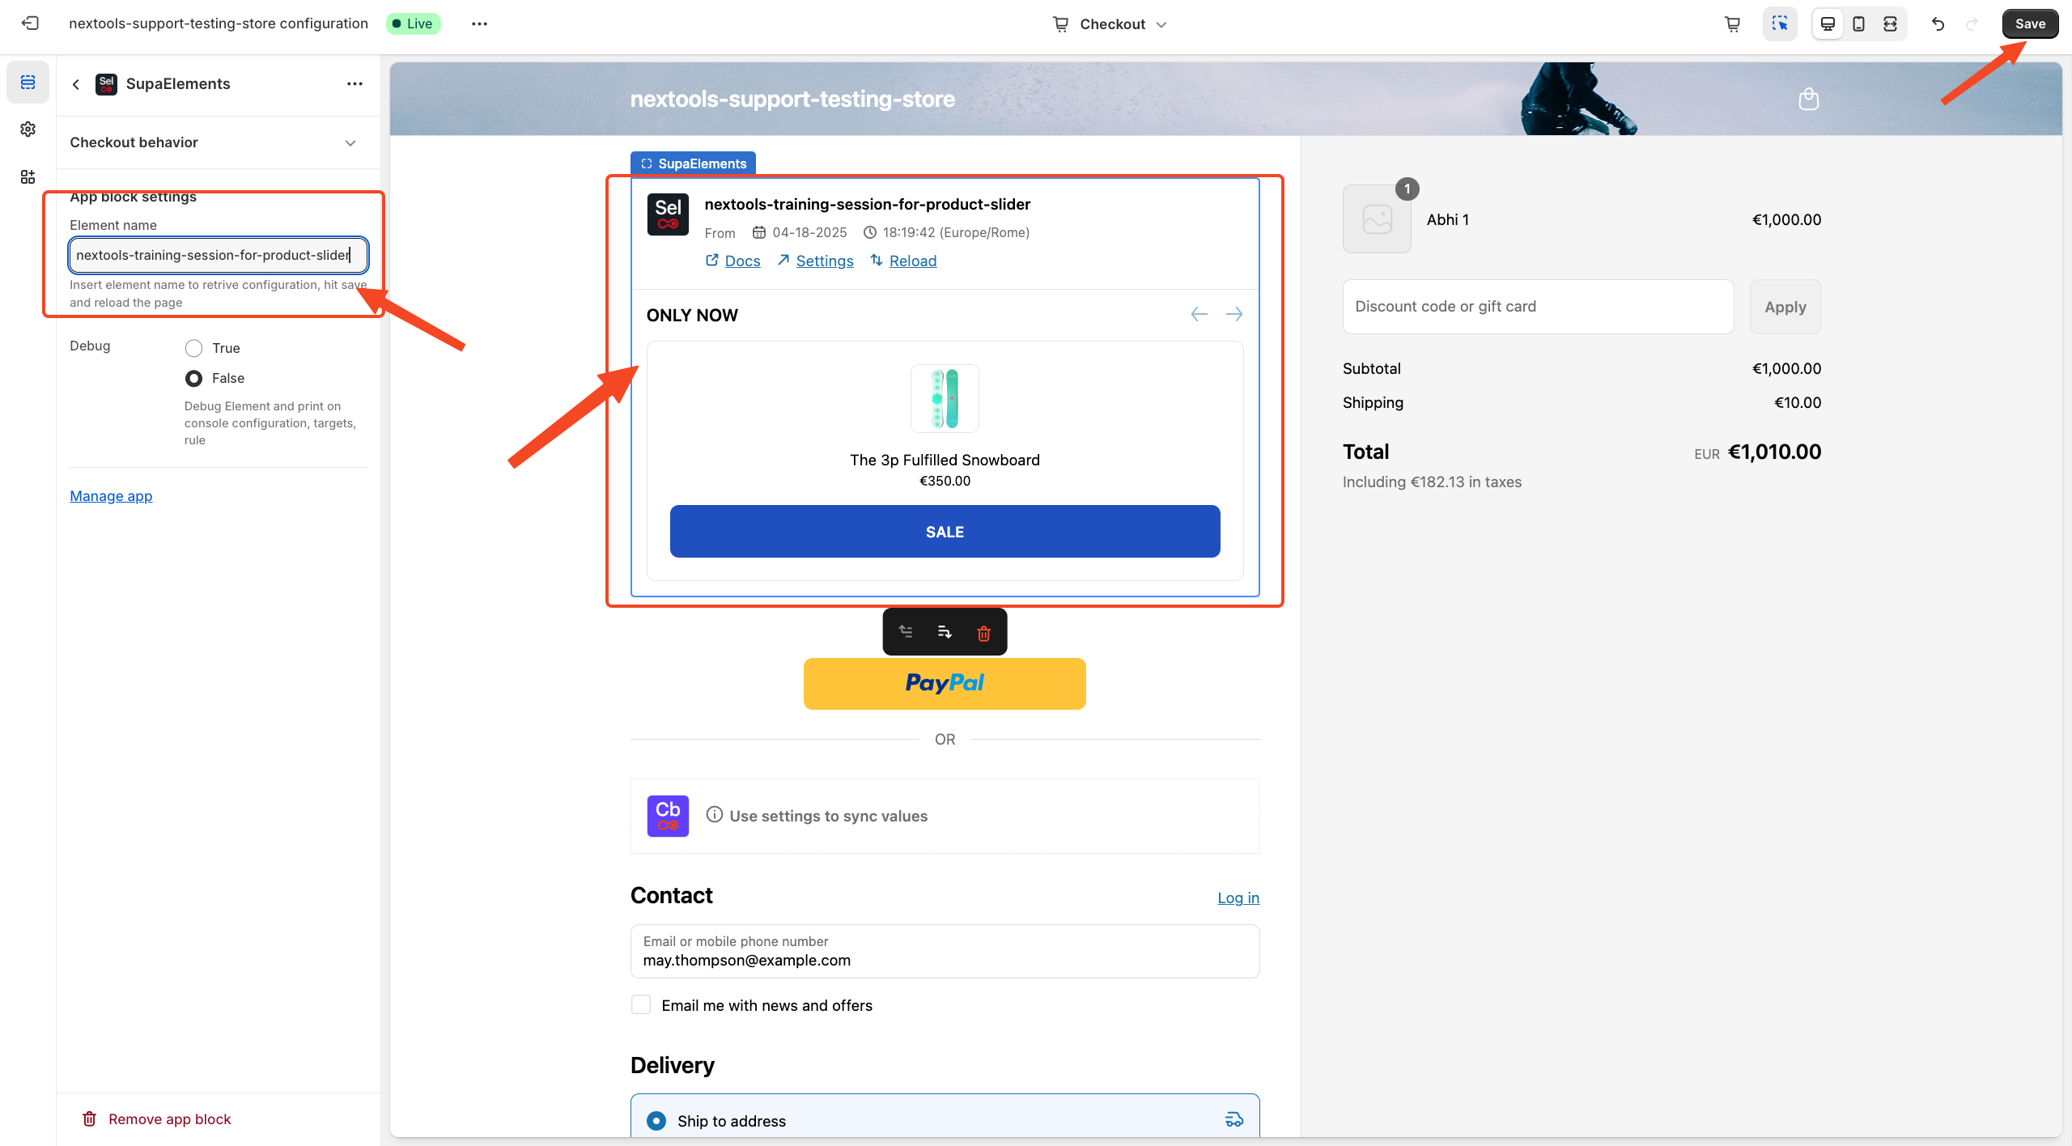The image size is (2072, 1146).
Task: Remove the SupaElements app block
Action: (157, 1119)
